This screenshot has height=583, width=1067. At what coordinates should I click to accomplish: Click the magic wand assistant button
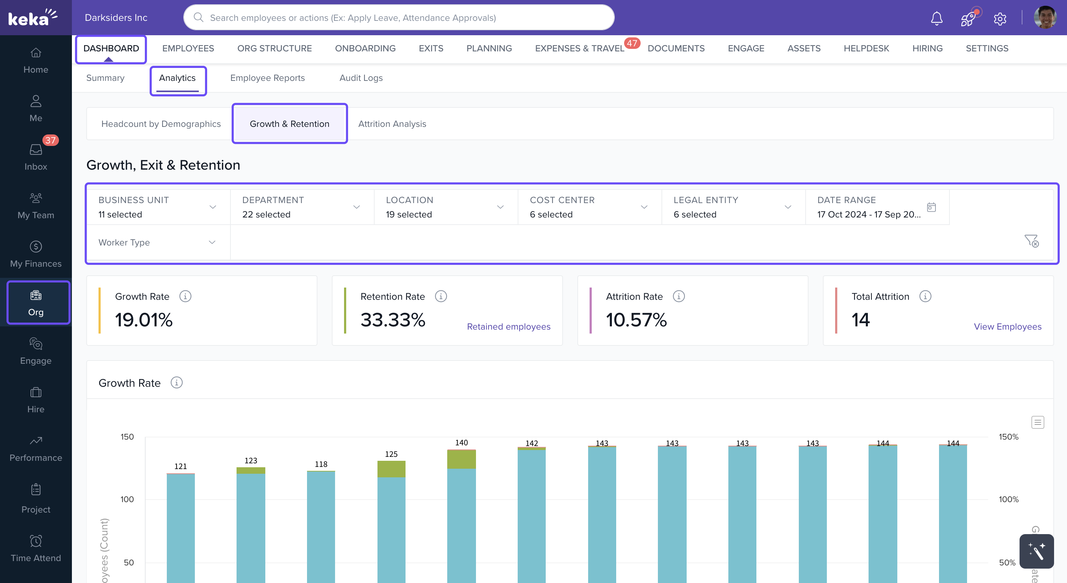pyautogui.click(x=1036, y=551)
